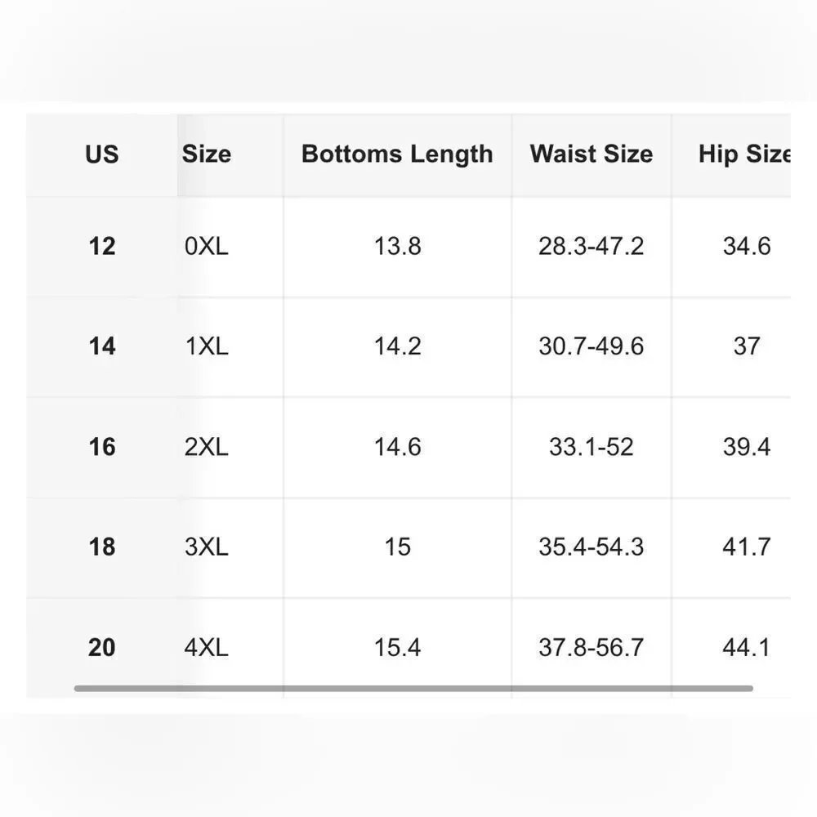Click the 3XL size cell
The width and height of the screenshot is (817, 817).
tap(207, 547)
